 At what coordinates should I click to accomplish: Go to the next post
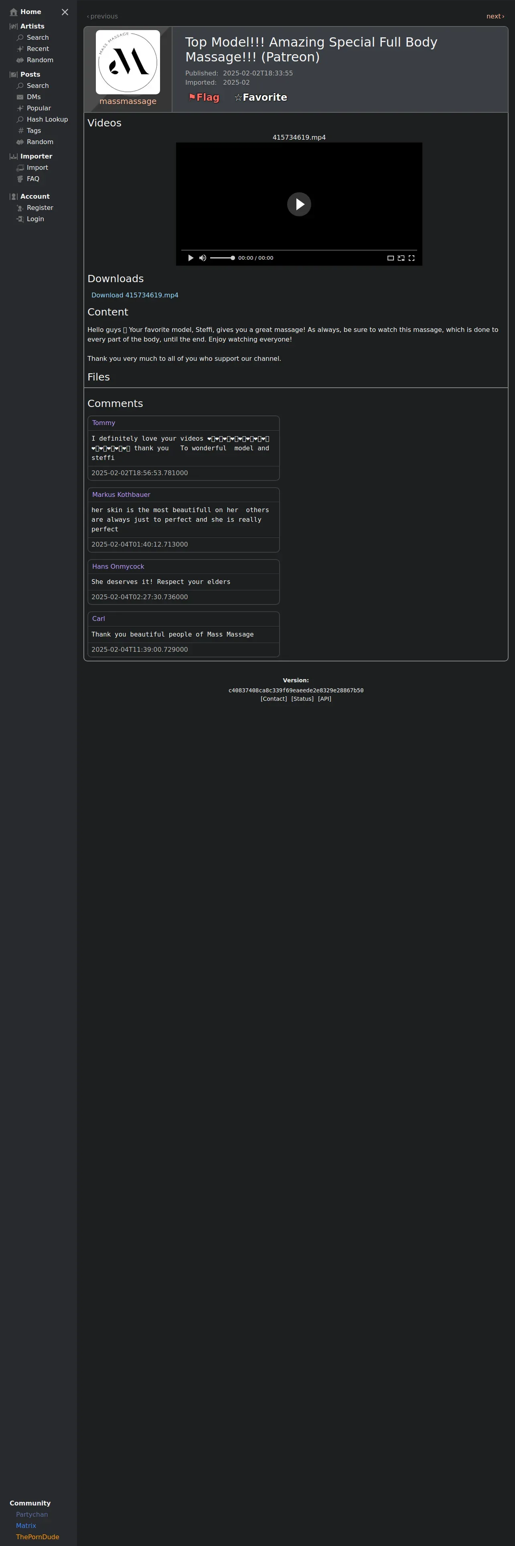tap(495, 16)
